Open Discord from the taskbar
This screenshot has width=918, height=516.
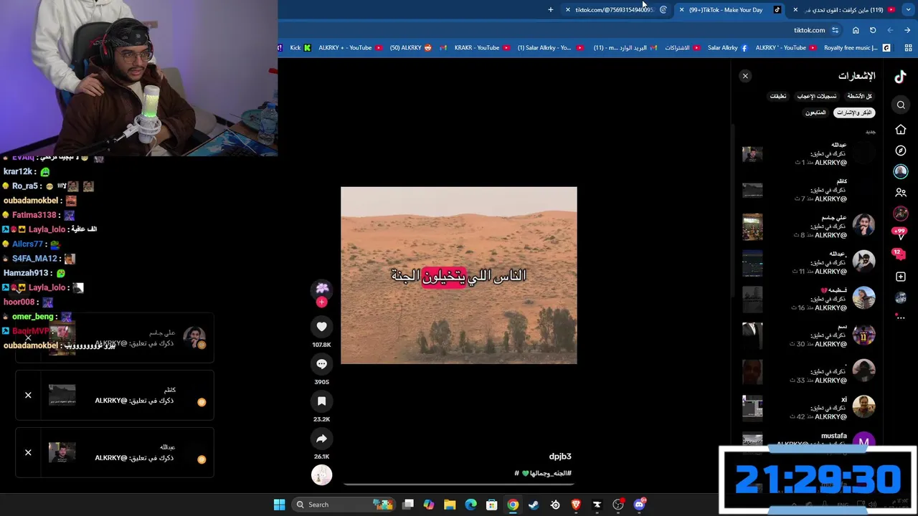[x=639, y=505]
